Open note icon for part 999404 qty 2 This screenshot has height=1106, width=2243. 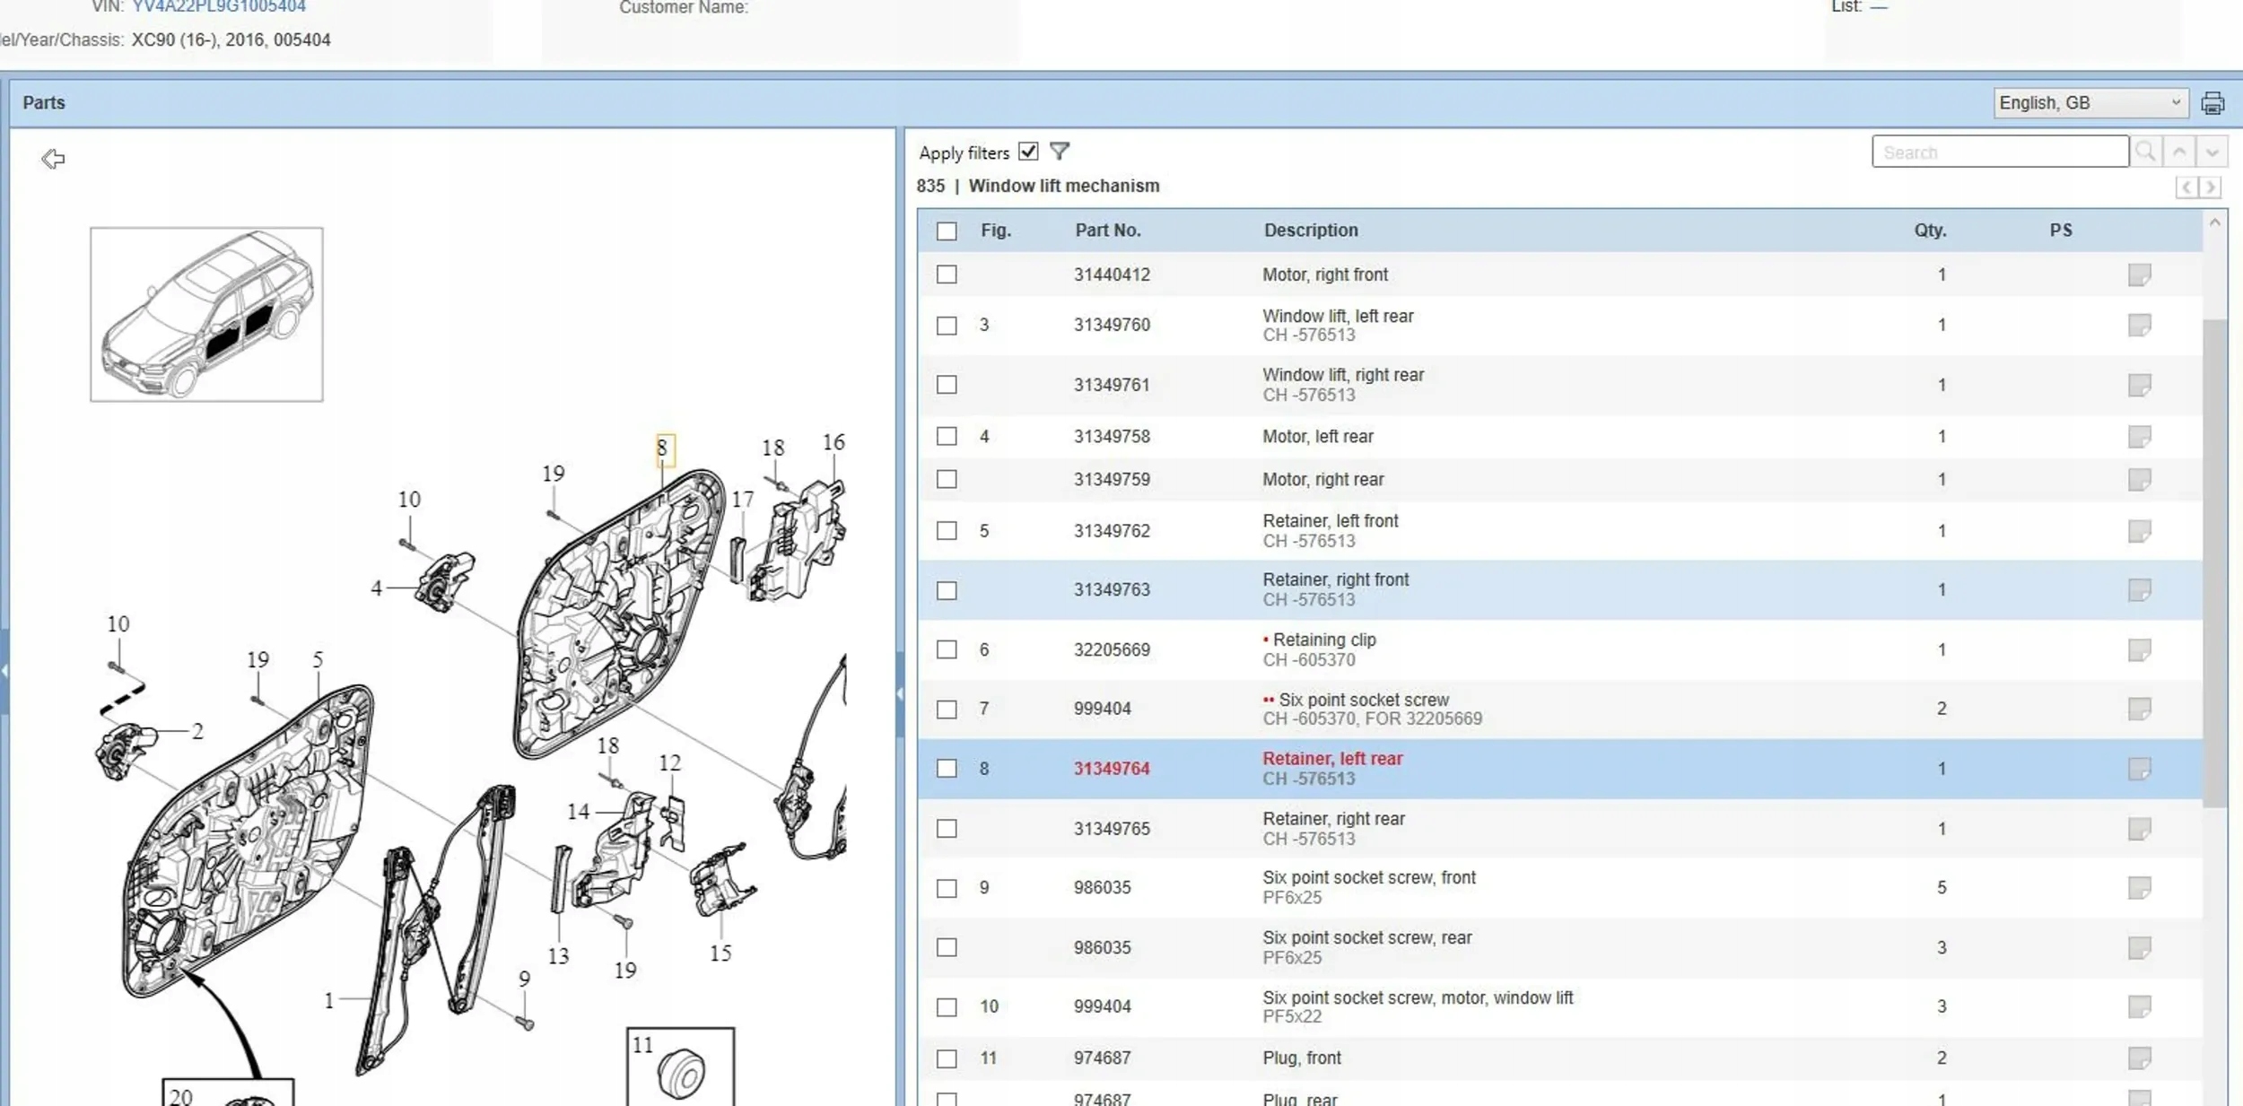(2140, 709)
